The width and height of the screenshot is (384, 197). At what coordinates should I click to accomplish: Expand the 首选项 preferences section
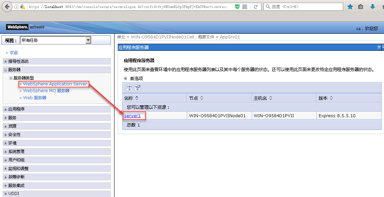tap(126, 78)
